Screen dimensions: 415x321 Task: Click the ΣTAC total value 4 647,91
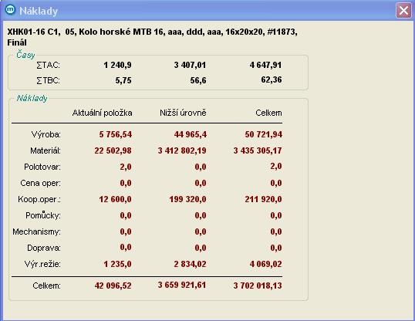265,65
